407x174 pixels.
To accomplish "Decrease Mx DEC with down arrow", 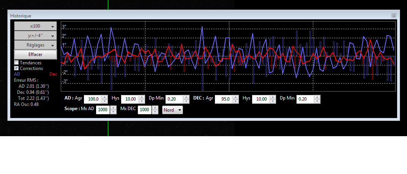I will tap(155, 112).
